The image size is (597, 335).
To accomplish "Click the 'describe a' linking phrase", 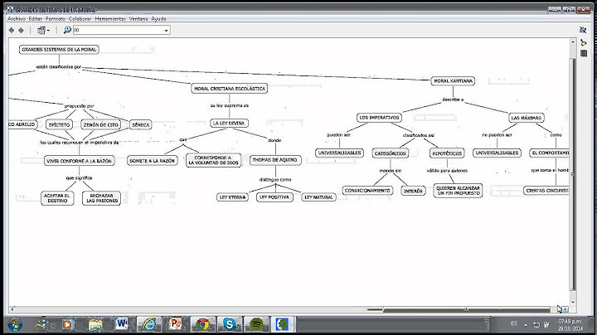I will 453,100.
